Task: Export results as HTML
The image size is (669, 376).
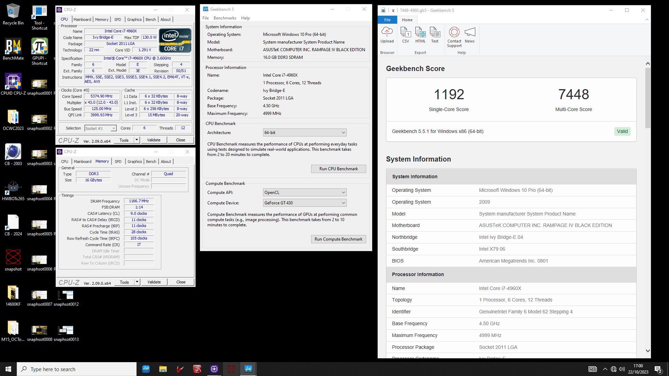Action: pos(420,35)
